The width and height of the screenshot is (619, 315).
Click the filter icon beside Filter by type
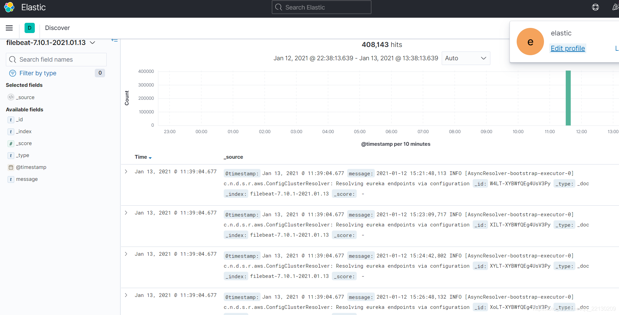(13, 73)
